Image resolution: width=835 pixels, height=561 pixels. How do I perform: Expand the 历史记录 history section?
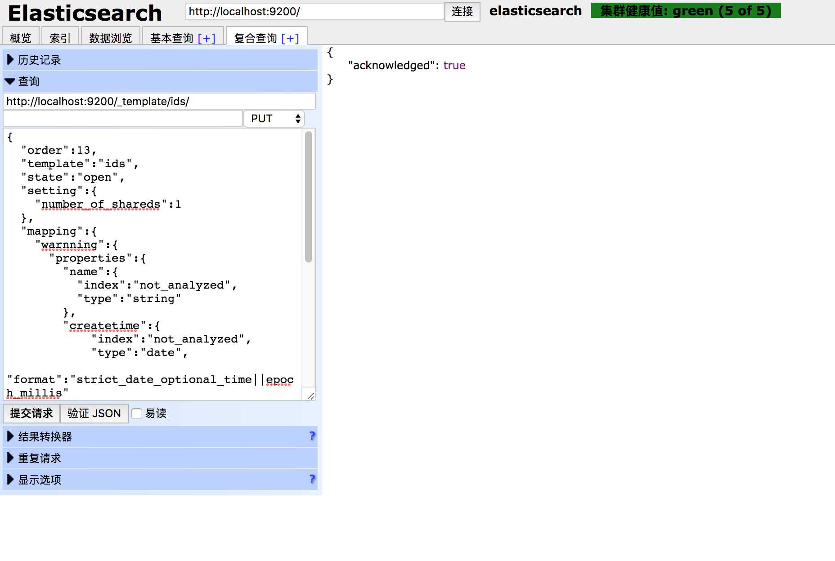(160, 60)
